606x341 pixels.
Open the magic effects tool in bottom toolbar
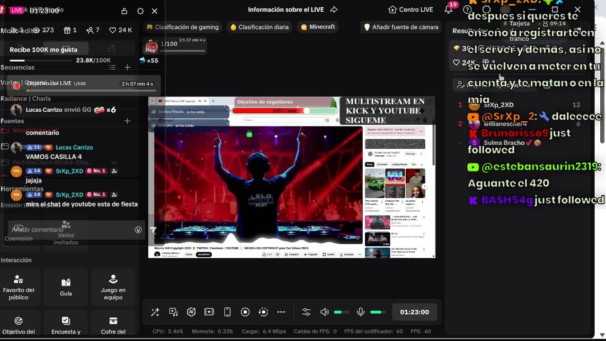[155, 312]
